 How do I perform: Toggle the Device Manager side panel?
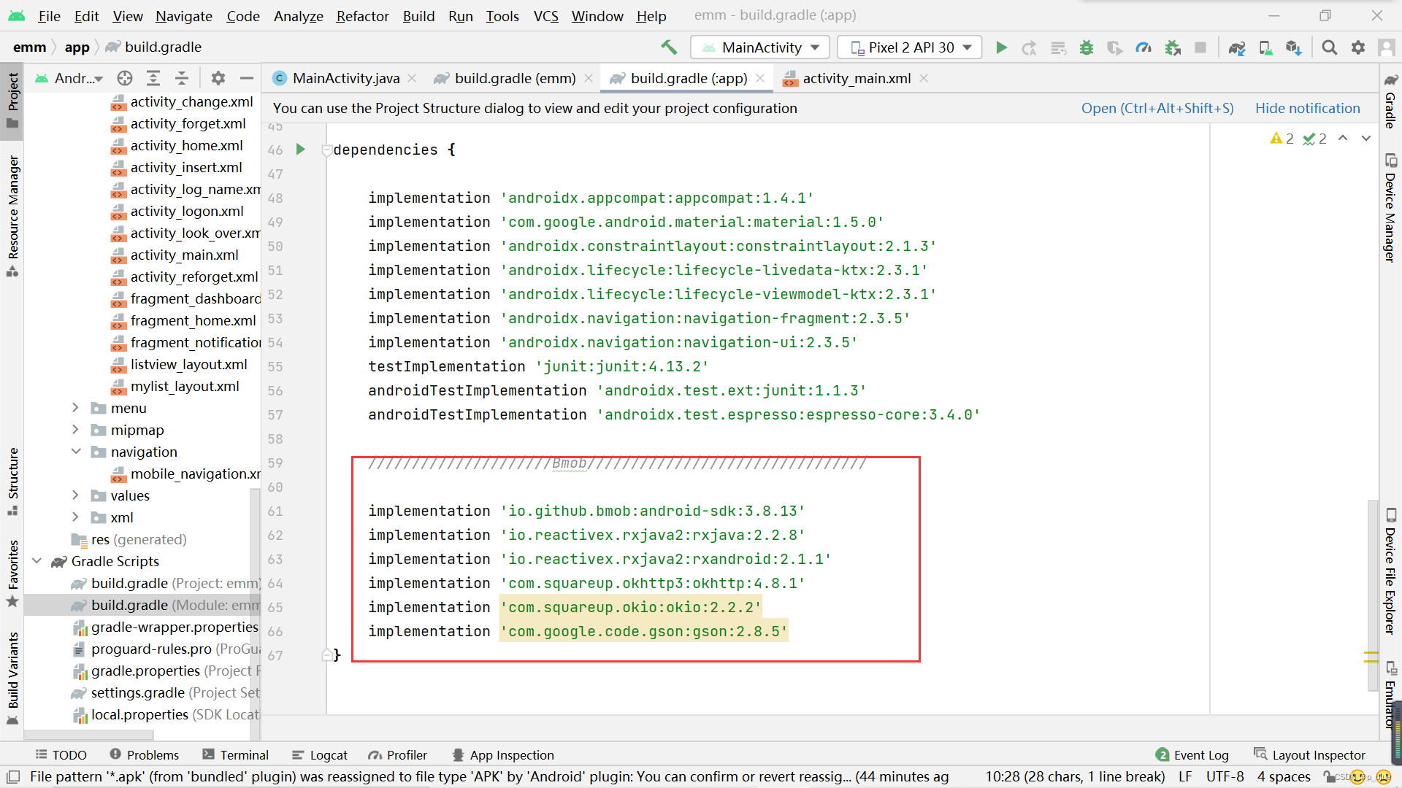click(1390, 208)
